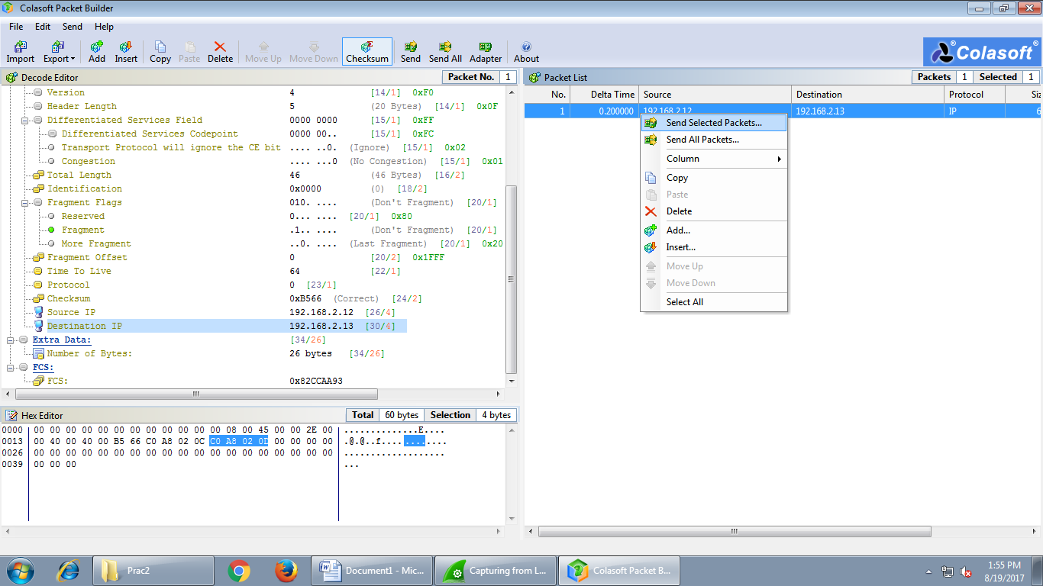Click the Destination column header

[x=867, y=95]
